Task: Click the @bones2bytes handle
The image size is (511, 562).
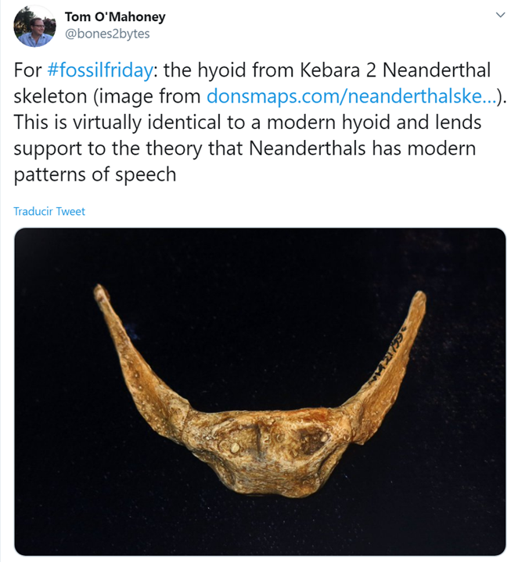Action: 106,34
